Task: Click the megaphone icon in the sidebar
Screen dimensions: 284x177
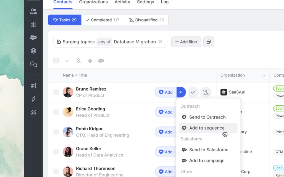Action: [x=33, y=86]
